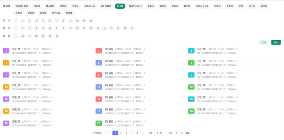Select the red number 2 result badge
Image resolution: width=284 pixels, height=140 pixels.
point(99,51)
